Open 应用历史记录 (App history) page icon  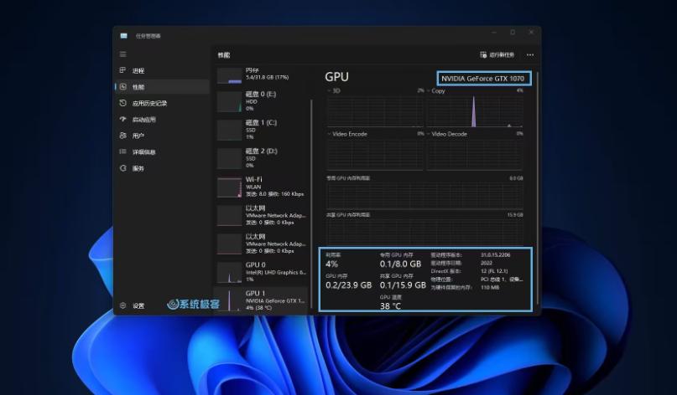click(123, 103)
